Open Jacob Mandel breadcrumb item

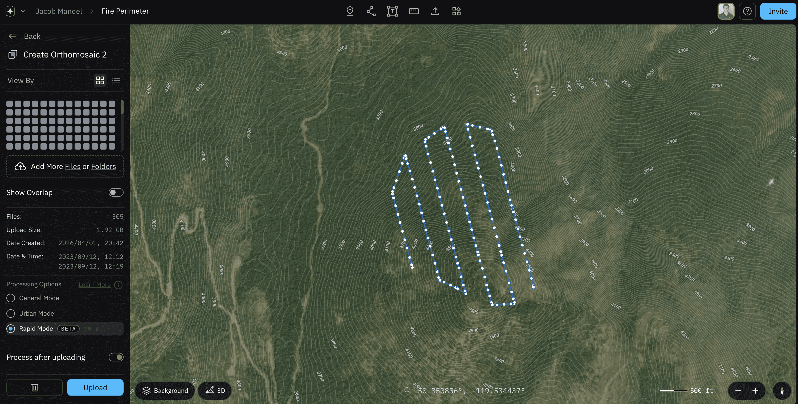coord(59,11)
